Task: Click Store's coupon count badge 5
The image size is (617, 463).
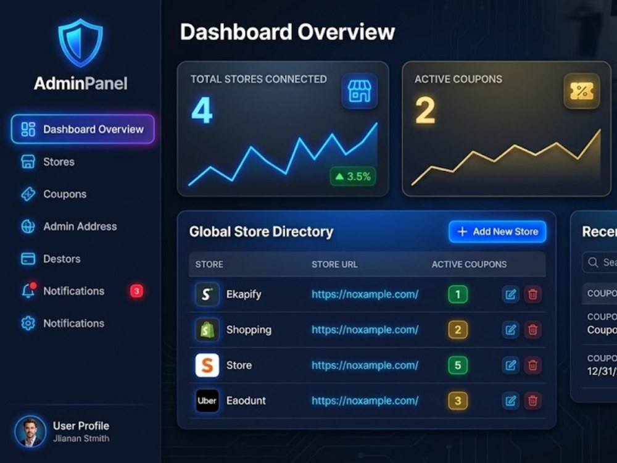Action: [458, 365]
